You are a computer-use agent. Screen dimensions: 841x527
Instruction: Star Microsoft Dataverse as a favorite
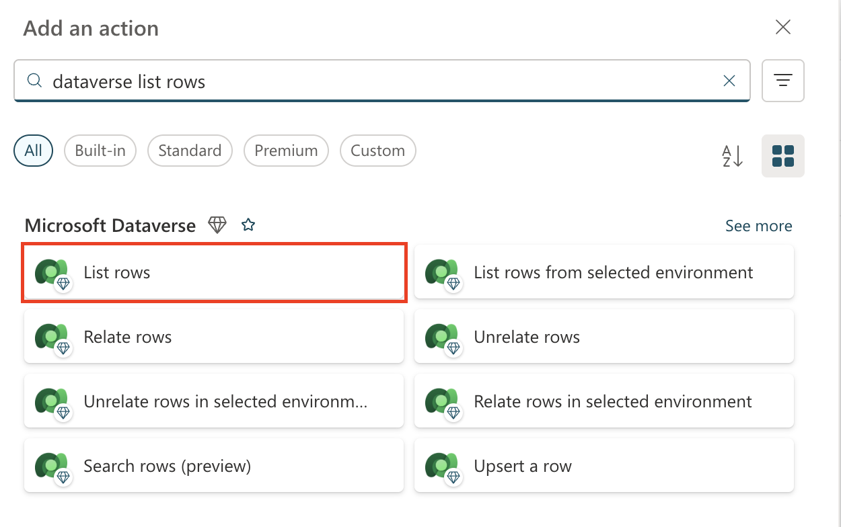coord(248,225)
